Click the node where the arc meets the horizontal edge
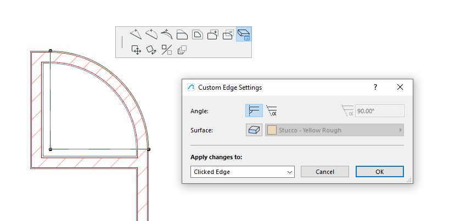Viewport: 455px width, 221px height. coord(149,149)
